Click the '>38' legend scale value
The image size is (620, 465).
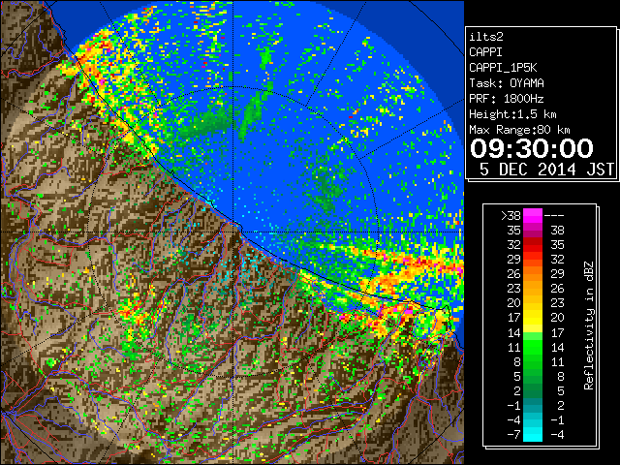[511, 215]
